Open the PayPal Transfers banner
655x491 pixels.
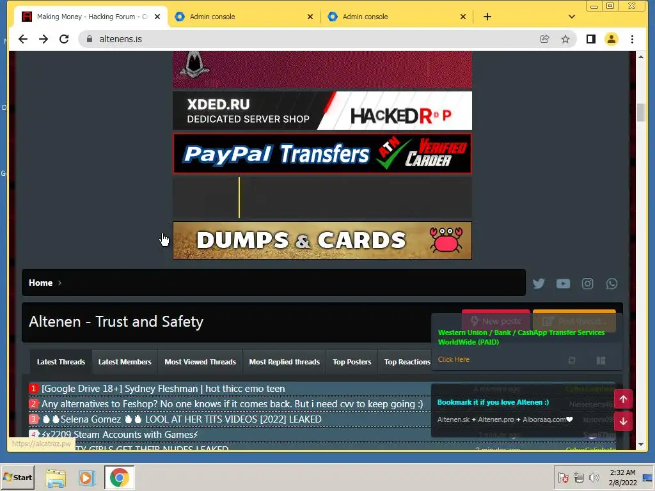coord(322,153)
